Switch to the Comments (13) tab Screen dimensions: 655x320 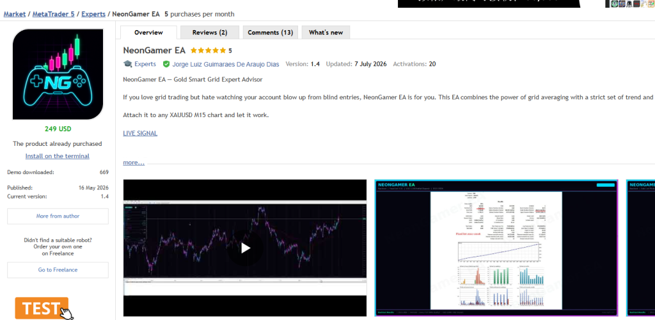pos(271,33)
